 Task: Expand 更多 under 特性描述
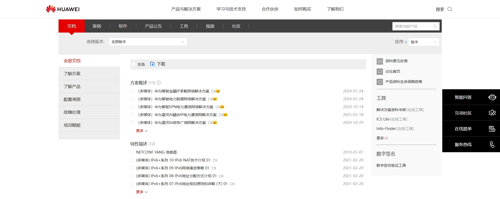pyautogui.click(x=142, y=192)
